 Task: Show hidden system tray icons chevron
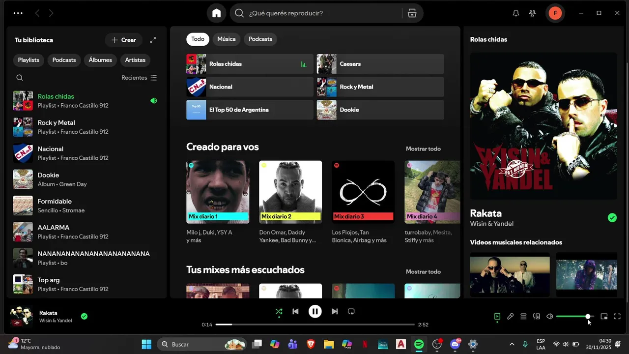tap(512, 344)
